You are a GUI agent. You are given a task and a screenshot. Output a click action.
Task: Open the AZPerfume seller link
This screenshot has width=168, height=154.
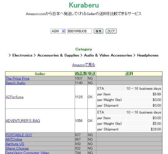14,97
